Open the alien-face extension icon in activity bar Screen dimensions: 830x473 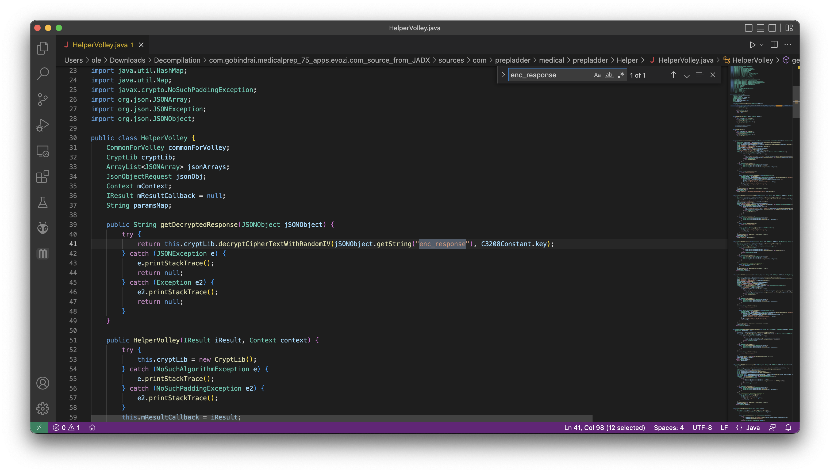[x=43, y=228]
